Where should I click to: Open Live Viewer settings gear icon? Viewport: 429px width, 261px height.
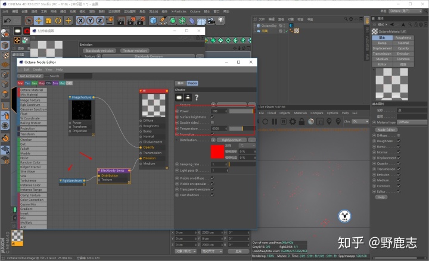click(x=293, y=121)
